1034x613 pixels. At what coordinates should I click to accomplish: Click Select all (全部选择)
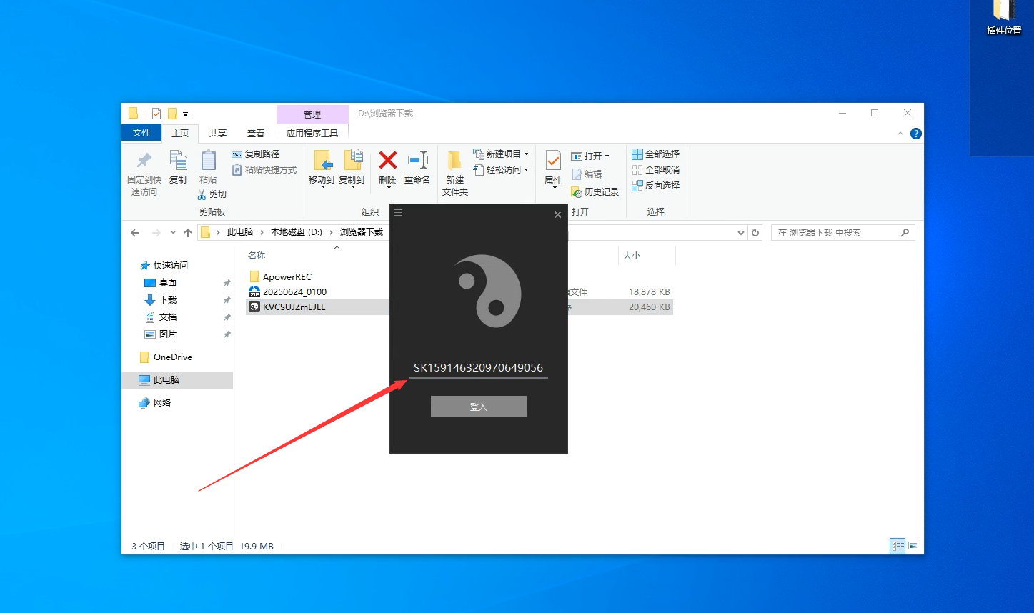[x=655, y=154]
